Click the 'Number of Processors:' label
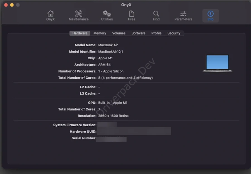The image size is (251, 174). click(x=77, y=71)
